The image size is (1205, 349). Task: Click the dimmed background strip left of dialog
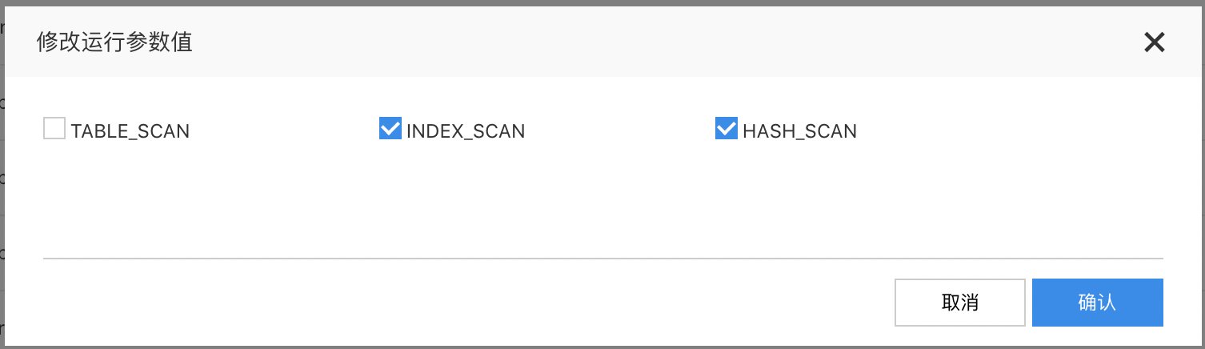point(2,176)
